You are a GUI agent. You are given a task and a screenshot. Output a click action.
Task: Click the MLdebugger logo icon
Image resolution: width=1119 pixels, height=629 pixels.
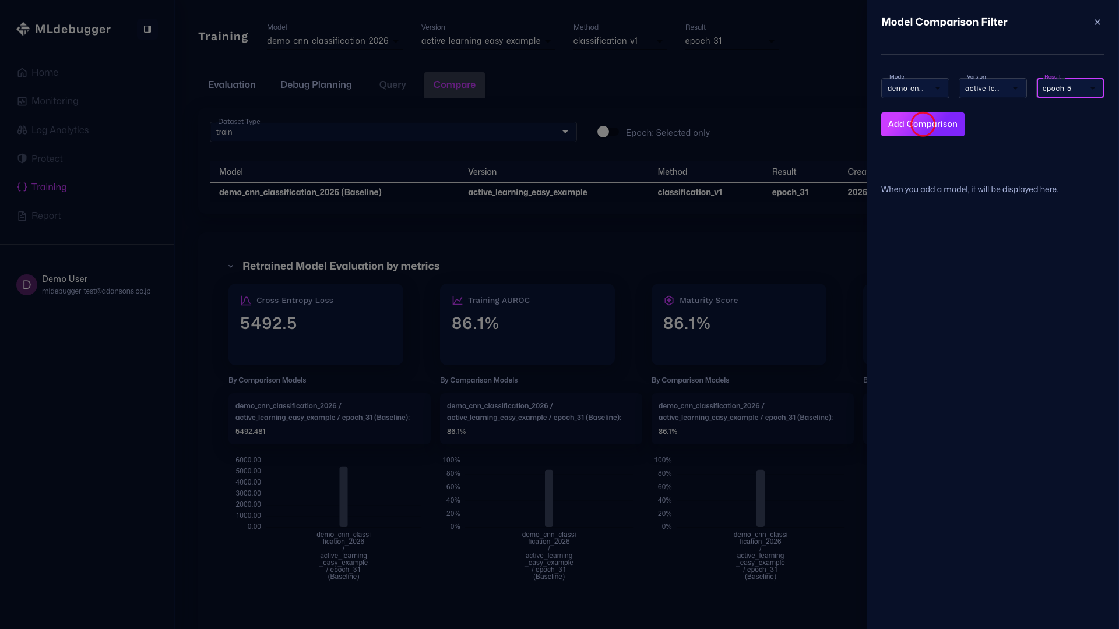coord(23,29)
